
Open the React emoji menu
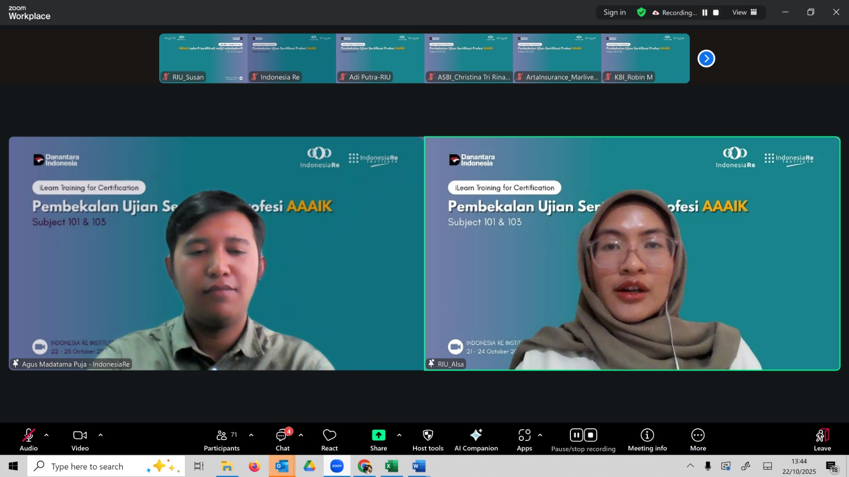click(x=329, y=440)
